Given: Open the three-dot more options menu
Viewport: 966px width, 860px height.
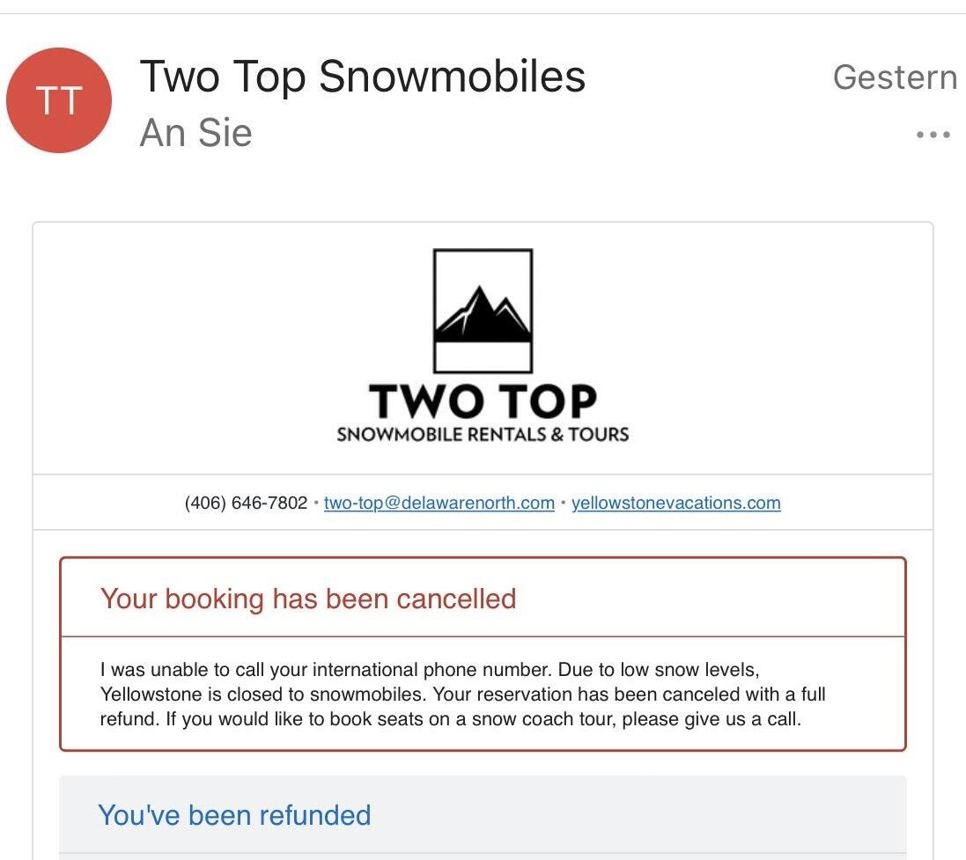Looking at the screenshot, I should coord(933,135).
